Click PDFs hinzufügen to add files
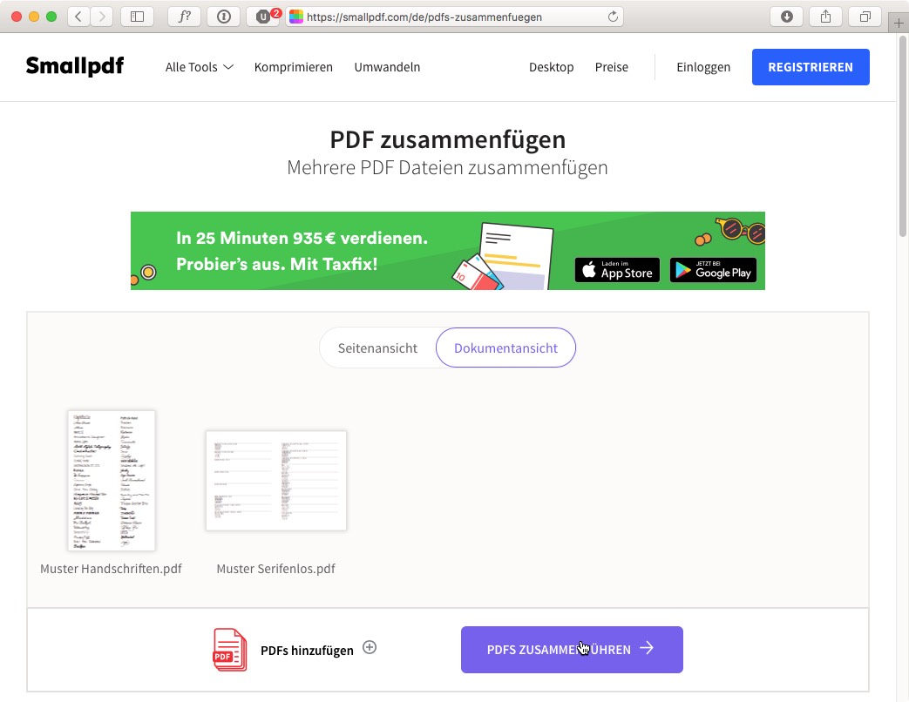The image size is (909, 702). tap(307, 651)
